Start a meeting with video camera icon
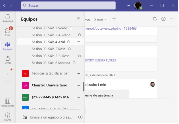This screenshot has width=179, height=124. click(155, 19)
